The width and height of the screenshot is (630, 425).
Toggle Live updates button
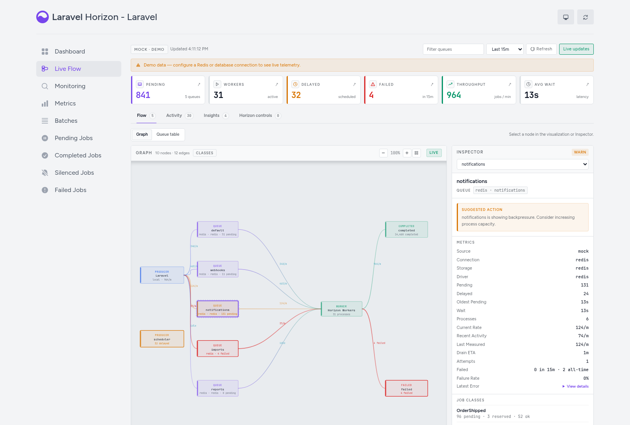[x=576, y=49]
